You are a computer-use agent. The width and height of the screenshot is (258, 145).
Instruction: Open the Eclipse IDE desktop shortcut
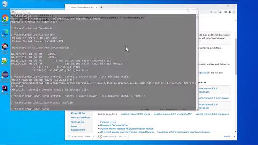(5, 75)
